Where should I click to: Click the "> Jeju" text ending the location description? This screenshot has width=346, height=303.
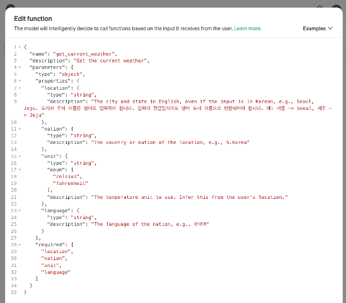tap(34, 115)
